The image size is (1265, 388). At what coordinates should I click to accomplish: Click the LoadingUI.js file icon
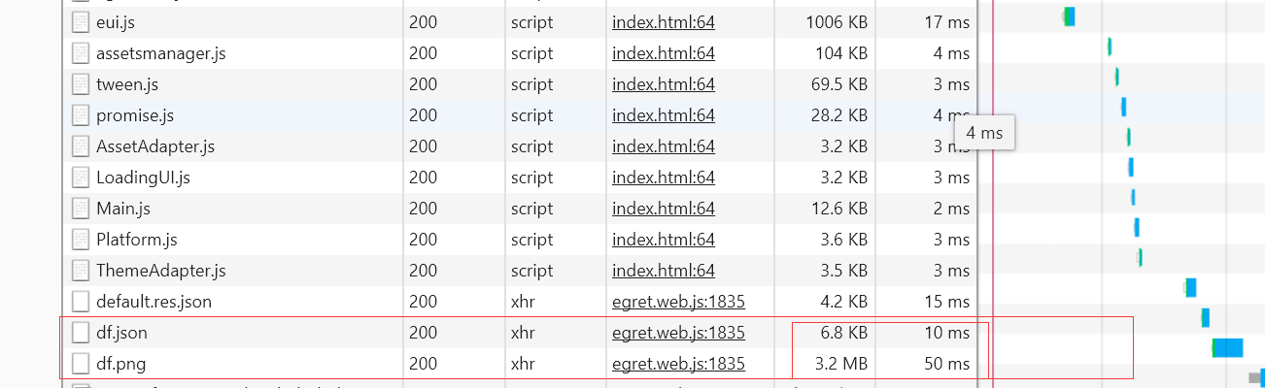point(80,178)
